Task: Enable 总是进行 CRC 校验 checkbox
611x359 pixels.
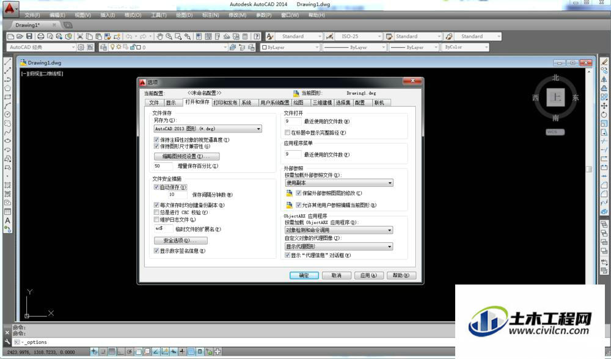Action: (x=156, y=212)
